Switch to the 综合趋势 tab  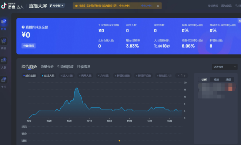point(29,67)
